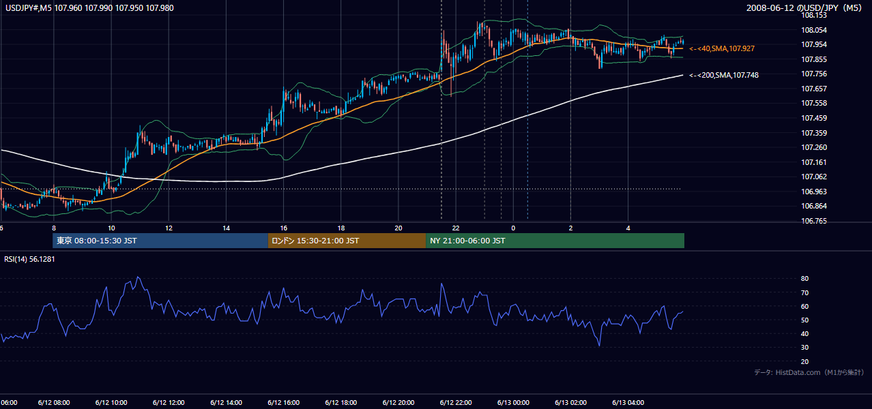
Task: Click RSI scale level 60
Action: [804, 306]
